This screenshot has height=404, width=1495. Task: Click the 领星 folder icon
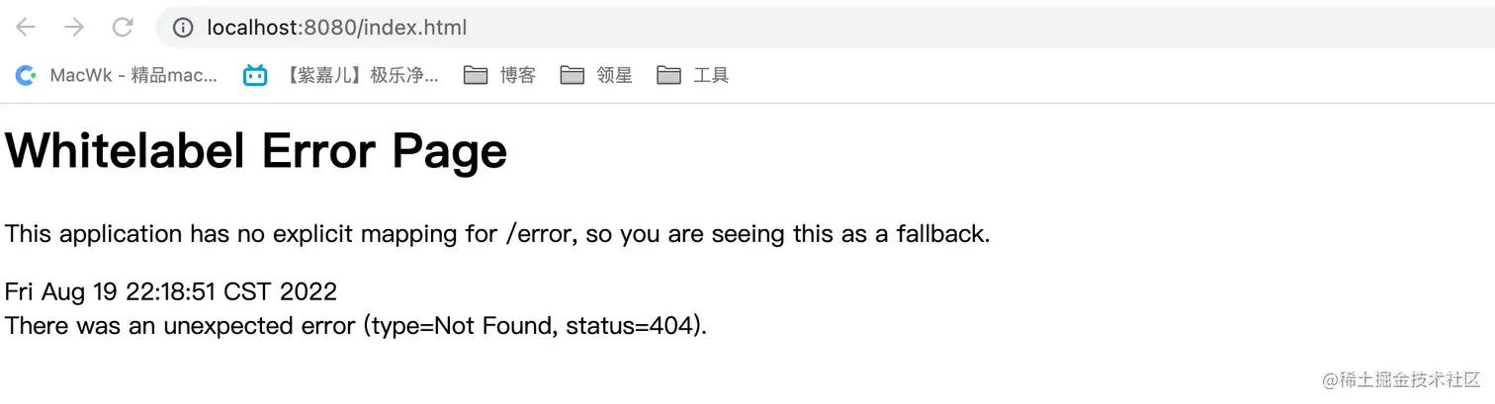[x=572, y=75]
